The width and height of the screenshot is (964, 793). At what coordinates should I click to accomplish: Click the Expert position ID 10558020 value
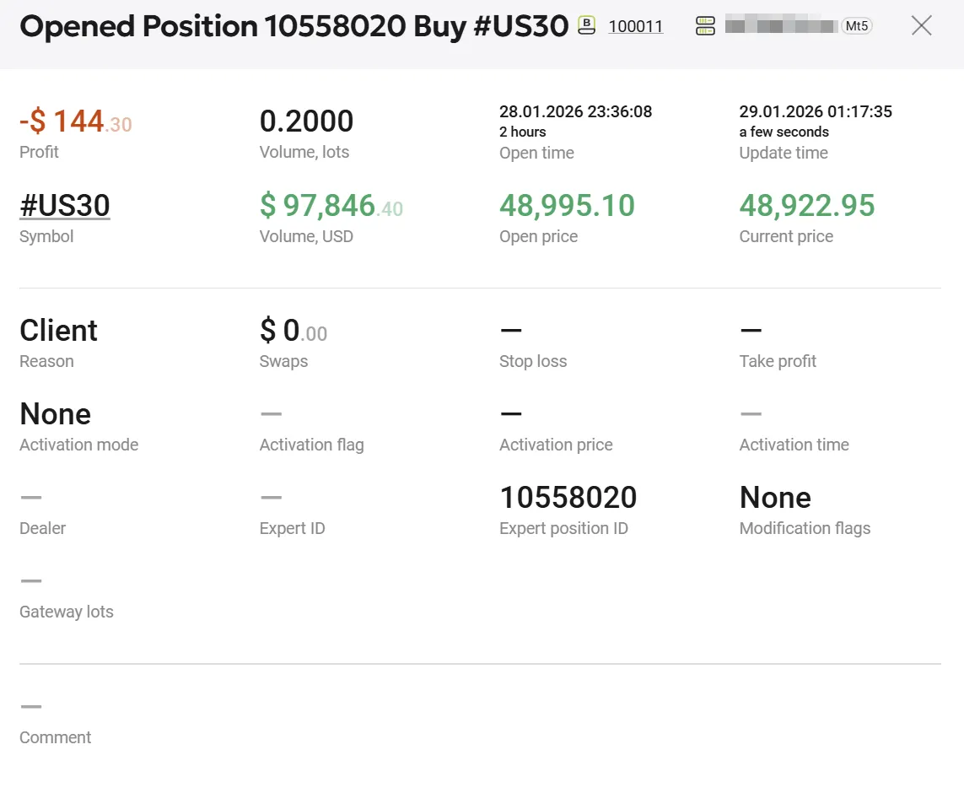(568, 498)
